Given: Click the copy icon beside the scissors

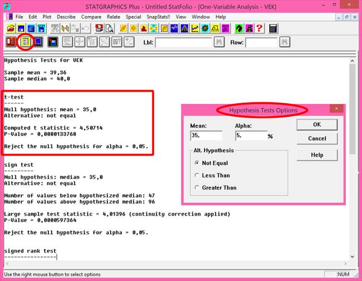Looking at the screenshot, I should tap(65, 28).
